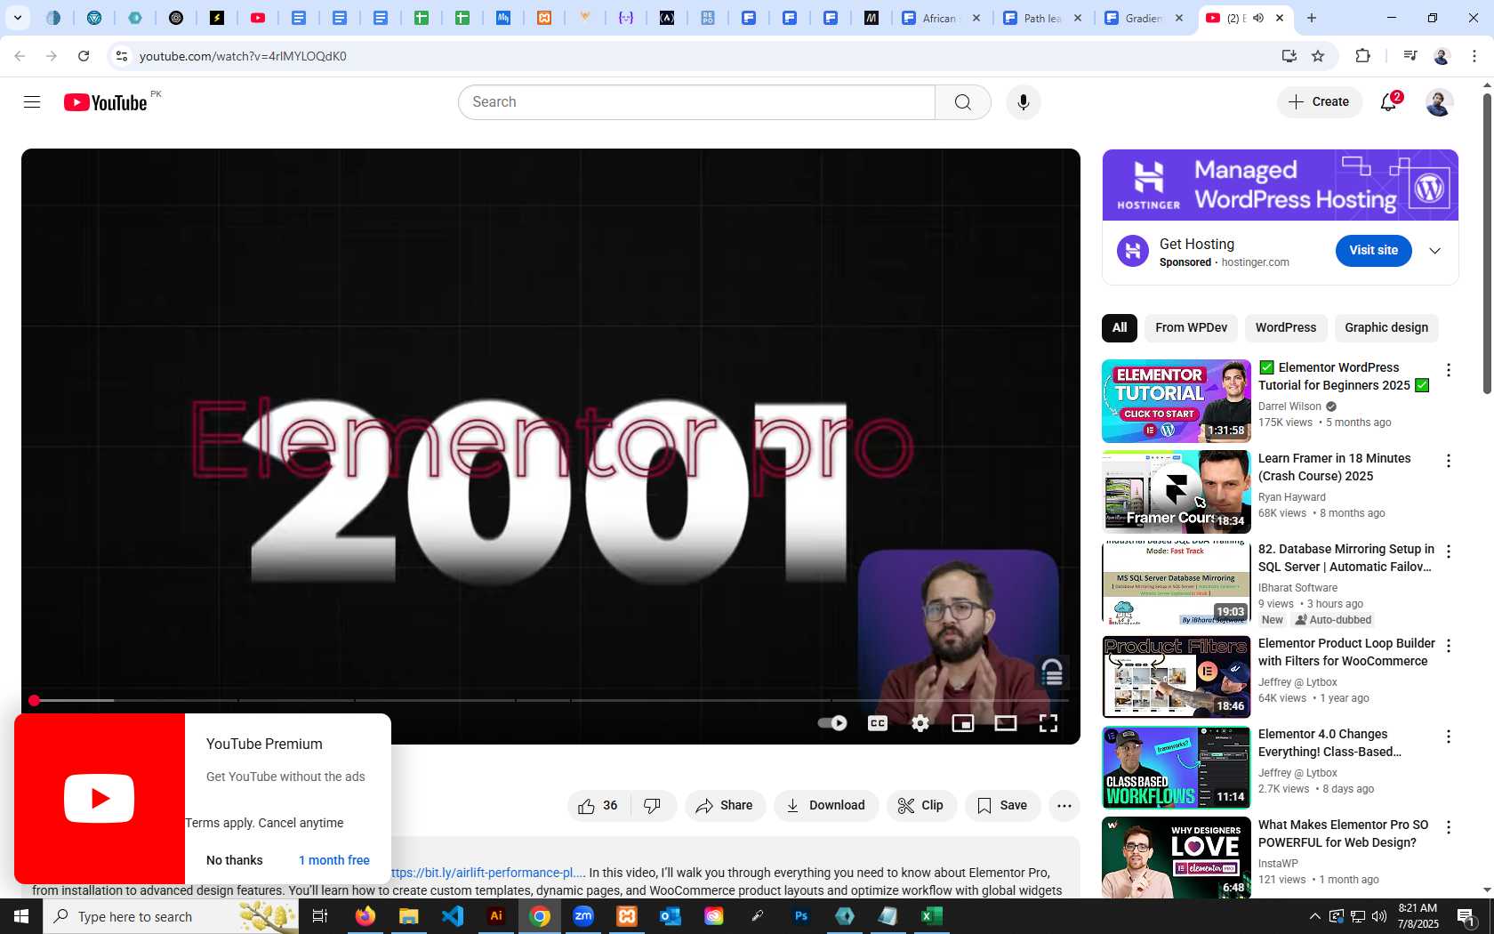This screenshot has width=1494, height=934.
Task: Create a clip of the video
Action: point(921,806)
